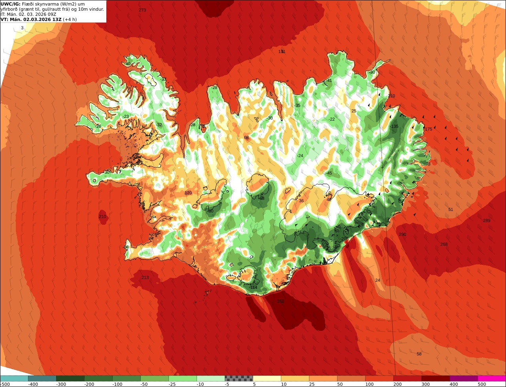Click the value 3 in the top-left corner

[22, 28]
